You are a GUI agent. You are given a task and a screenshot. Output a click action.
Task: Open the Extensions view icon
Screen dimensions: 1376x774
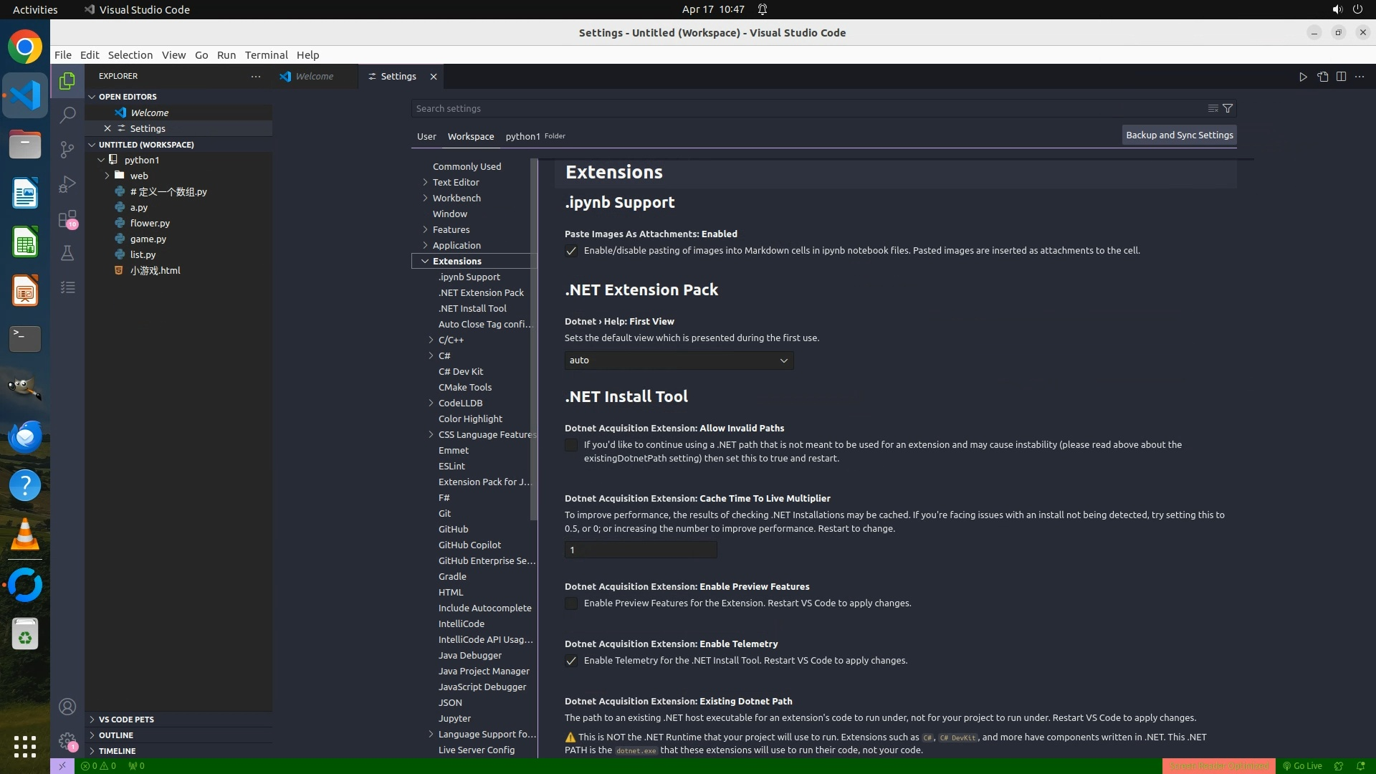tap(67, 219)
